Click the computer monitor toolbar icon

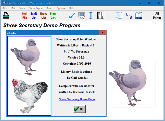pos(82,16)
